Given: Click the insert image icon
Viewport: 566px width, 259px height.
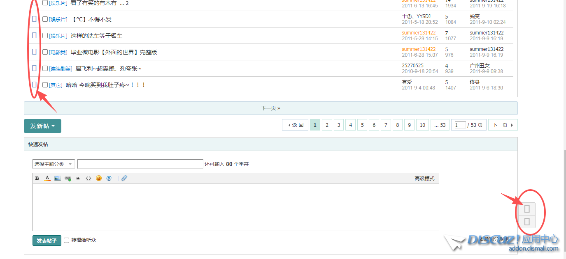Looking at the screenshot, I should [x=58, y=179].
